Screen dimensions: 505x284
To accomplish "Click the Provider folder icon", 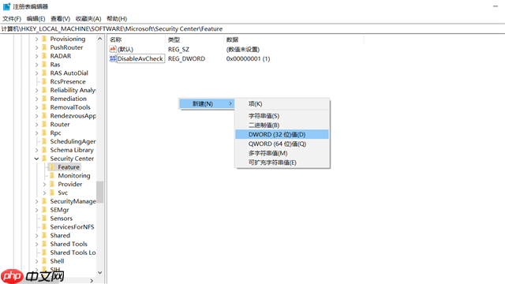I will [52, 184].
